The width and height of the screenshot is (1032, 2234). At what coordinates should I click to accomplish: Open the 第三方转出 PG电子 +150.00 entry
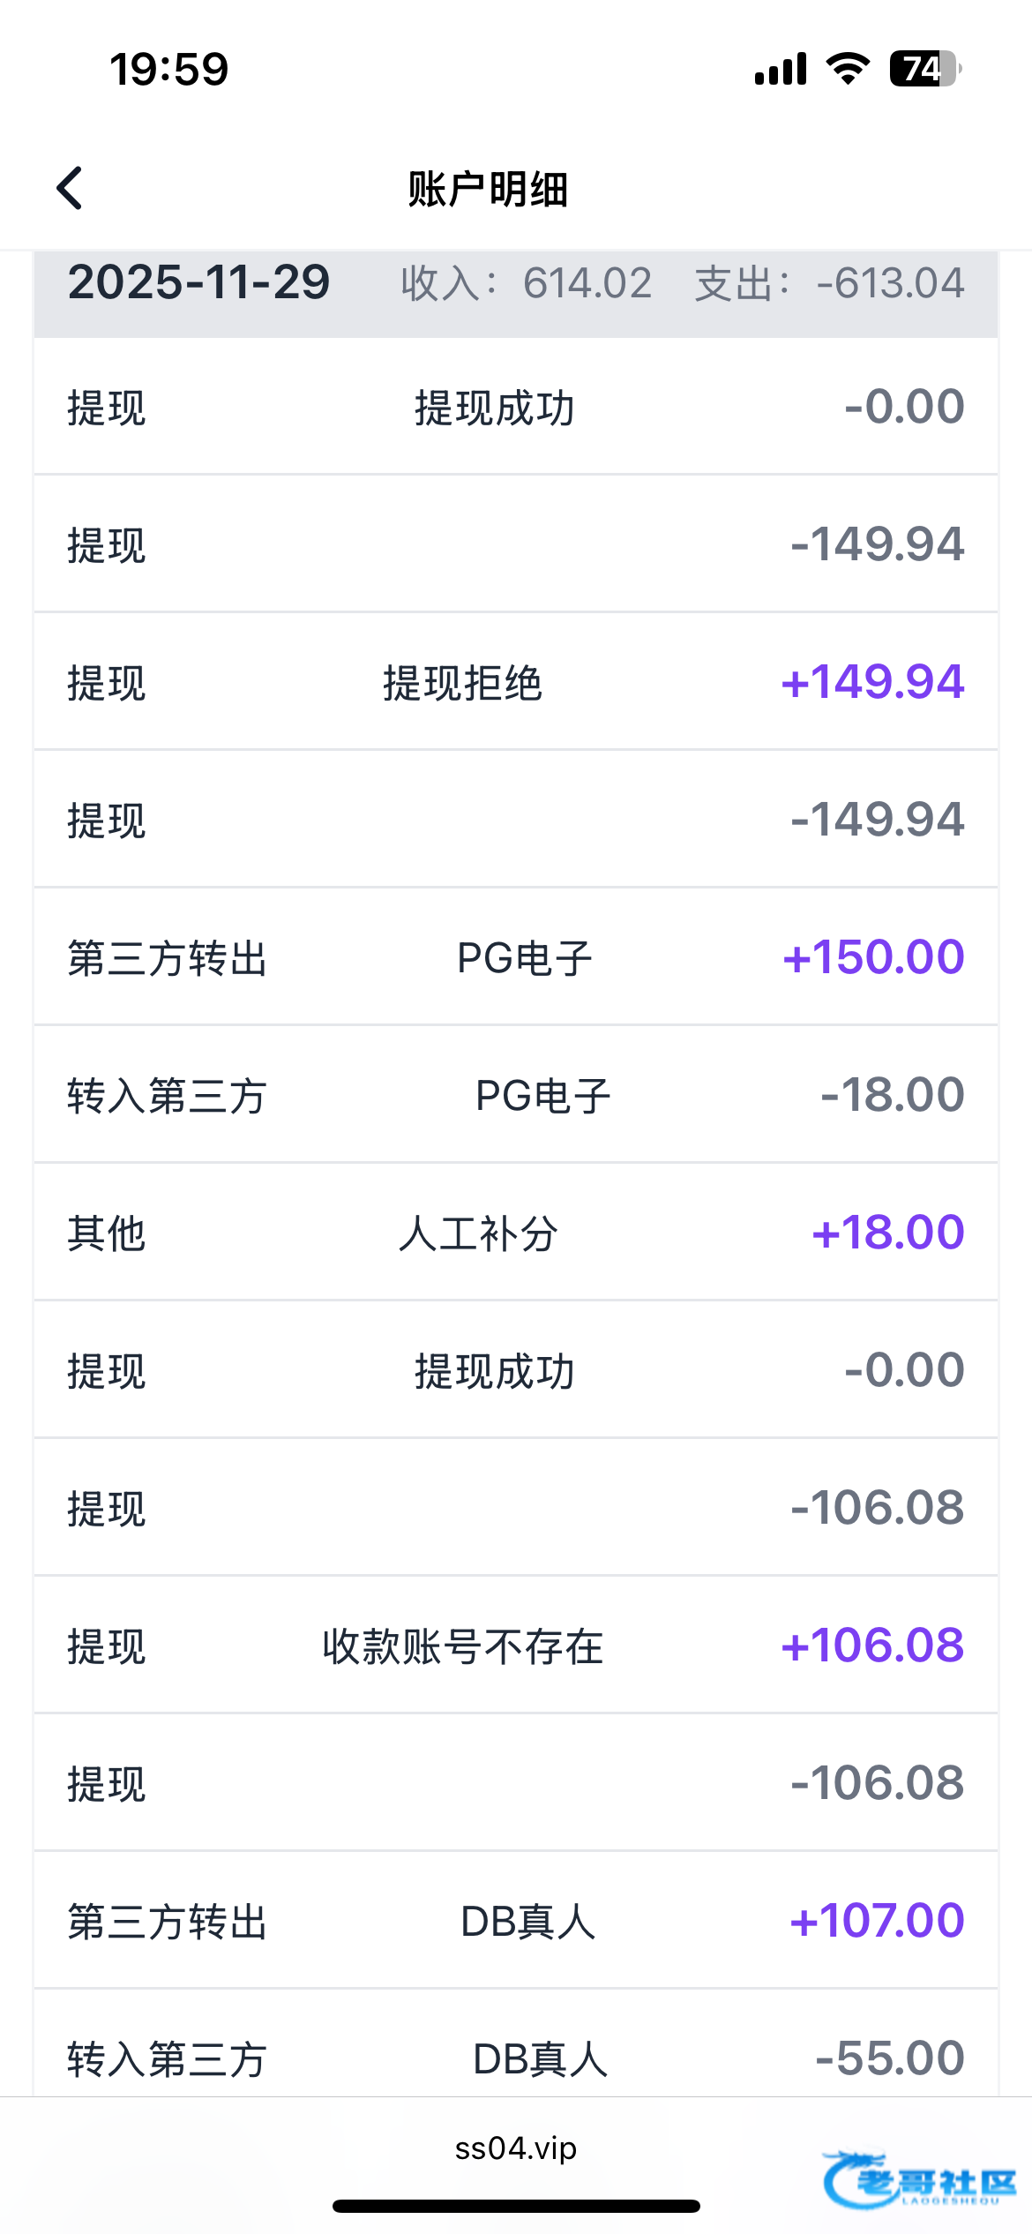(x=515, y=957)
